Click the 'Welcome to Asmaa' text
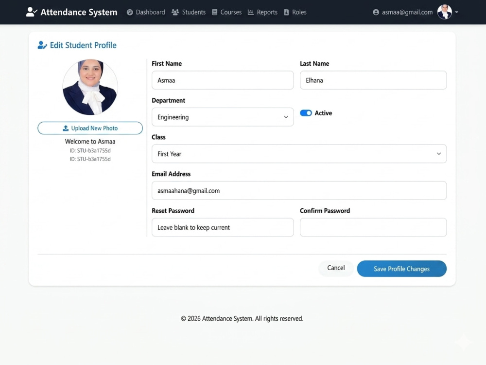The height and width of the screenshot is (365, 486). 90,142
